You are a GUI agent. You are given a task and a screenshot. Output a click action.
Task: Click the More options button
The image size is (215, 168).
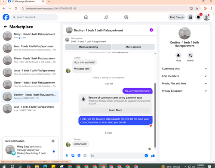[x=133, y=47]
